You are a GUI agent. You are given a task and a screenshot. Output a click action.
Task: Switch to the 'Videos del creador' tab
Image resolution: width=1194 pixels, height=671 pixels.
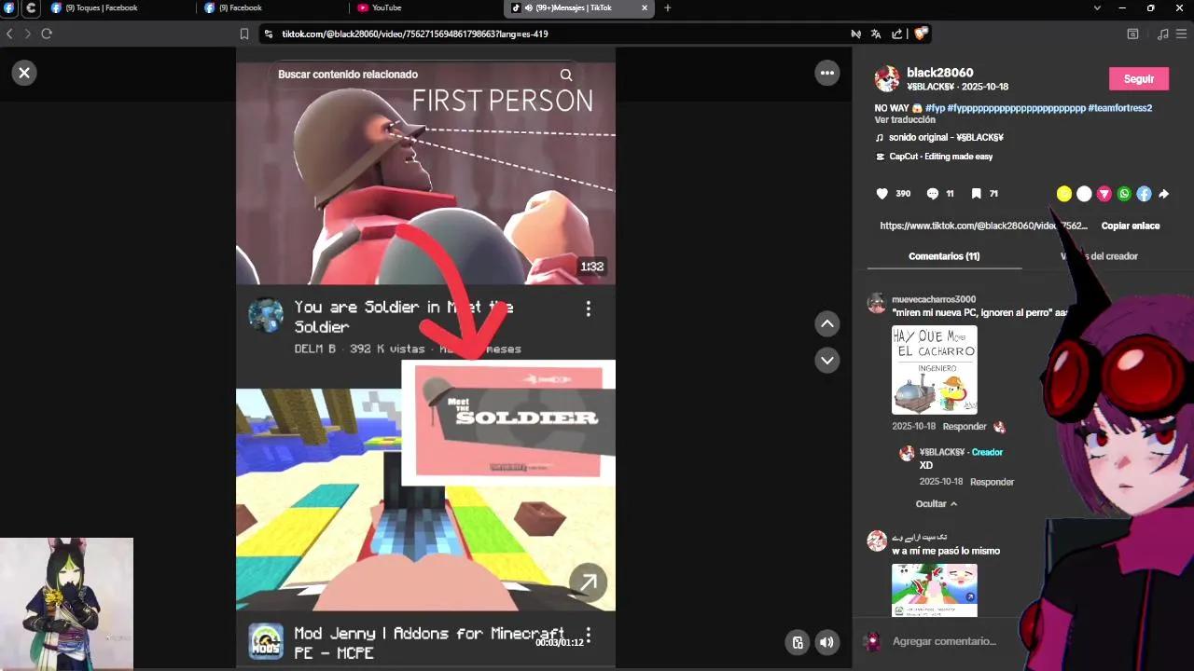tap(1099, 256)
